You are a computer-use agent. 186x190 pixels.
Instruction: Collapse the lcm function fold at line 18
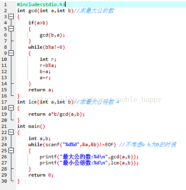pos(11,108)
